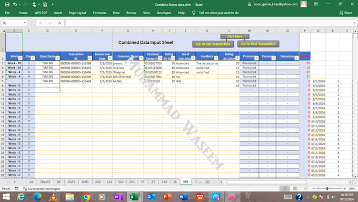
Task: Click the Share button
Action: [346, 13]
